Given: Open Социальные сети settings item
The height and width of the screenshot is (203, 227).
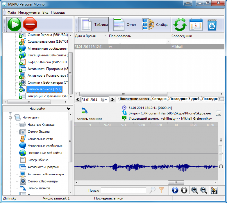Looking at the screenshot, I should (x=40, y=139).
